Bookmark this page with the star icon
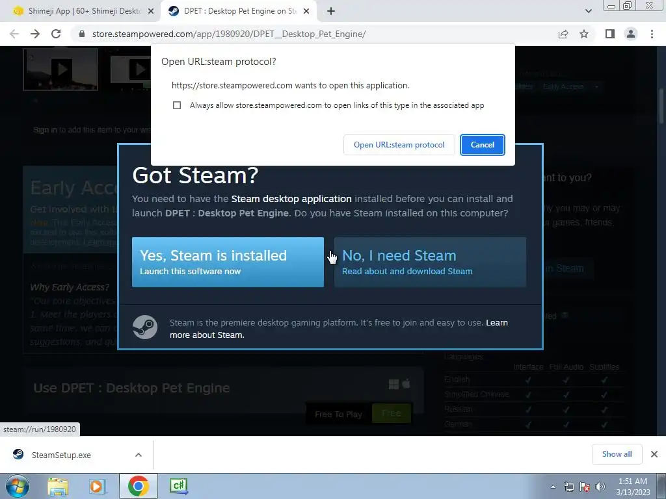Viewport: 666px width, 499px height. (584, 34)
